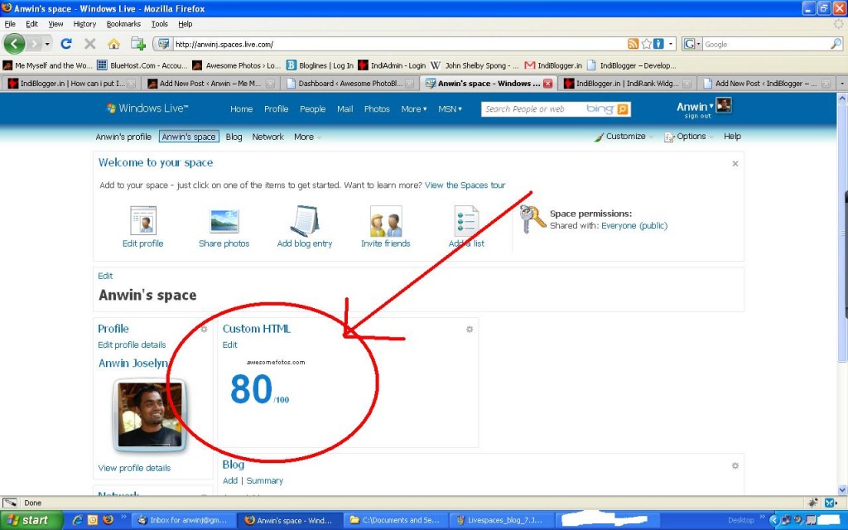Open the John Shelby Spong Wikipedia bookmark
Viewport: 848px width, 530px height.
pos(475,65)
